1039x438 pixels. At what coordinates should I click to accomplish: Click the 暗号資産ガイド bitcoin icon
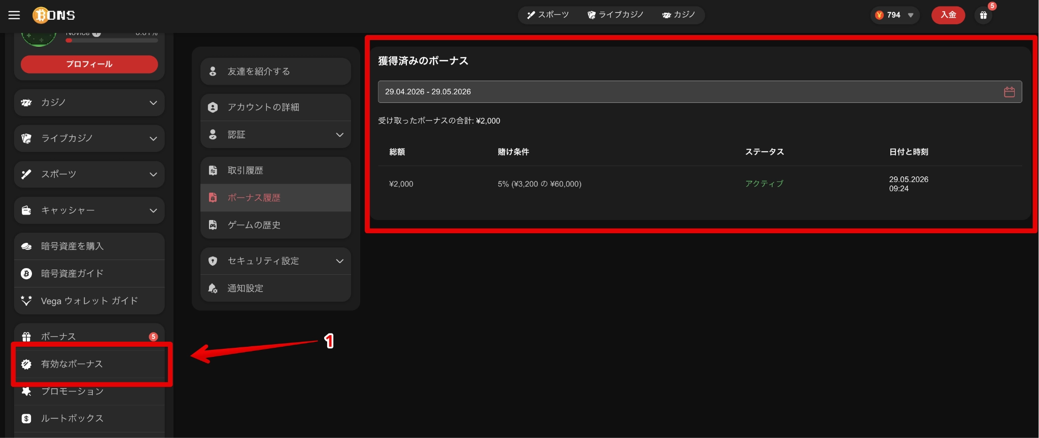coord(26,274)
